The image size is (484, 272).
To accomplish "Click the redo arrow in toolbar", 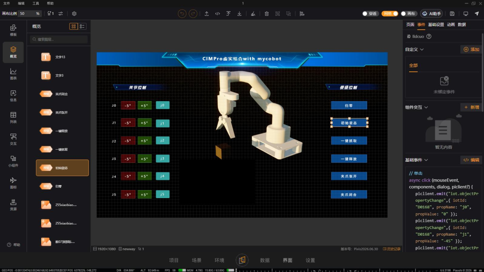I will click(193, 13).
